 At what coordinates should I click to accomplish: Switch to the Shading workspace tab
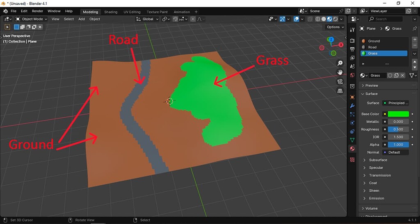(x=111, y=12)
